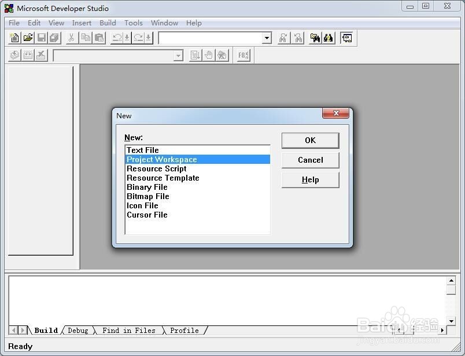
Task: Close the New dialog with X
Action: pos(335,113)
